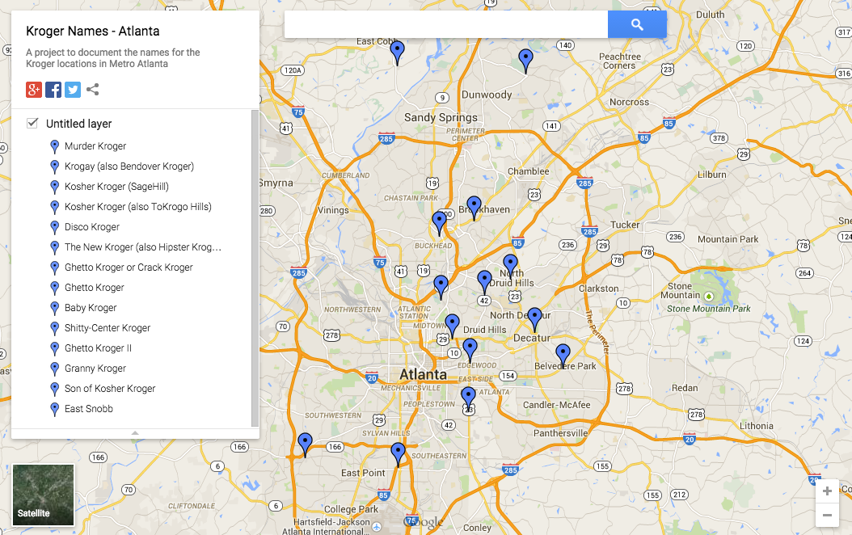Click the legend panel scrollbar

pos(255,267)
